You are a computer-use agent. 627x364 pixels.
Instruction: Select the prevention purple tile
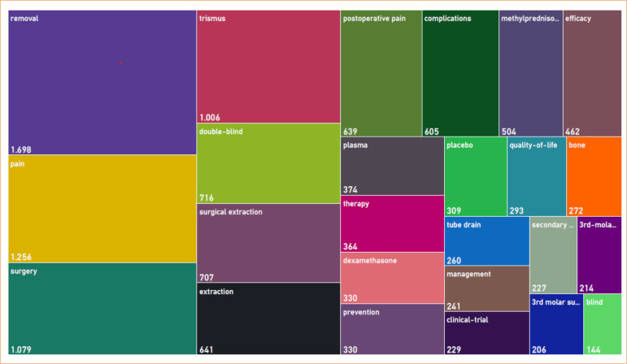click(392, 329)
